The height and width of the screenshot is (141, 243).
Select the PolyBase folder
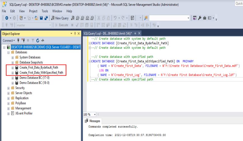coord(20,103)
